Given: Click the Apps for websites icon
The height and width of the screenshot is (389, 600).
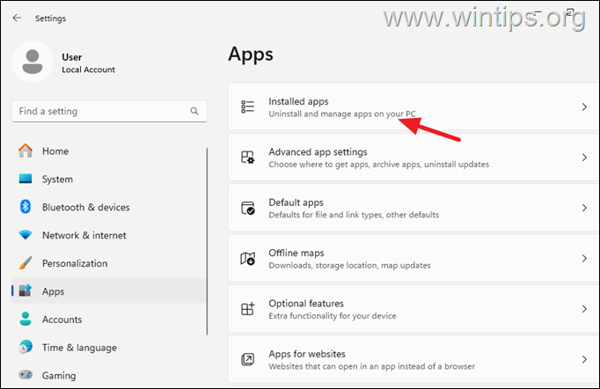Looking at the screenshot, I should tap(247, 360).
